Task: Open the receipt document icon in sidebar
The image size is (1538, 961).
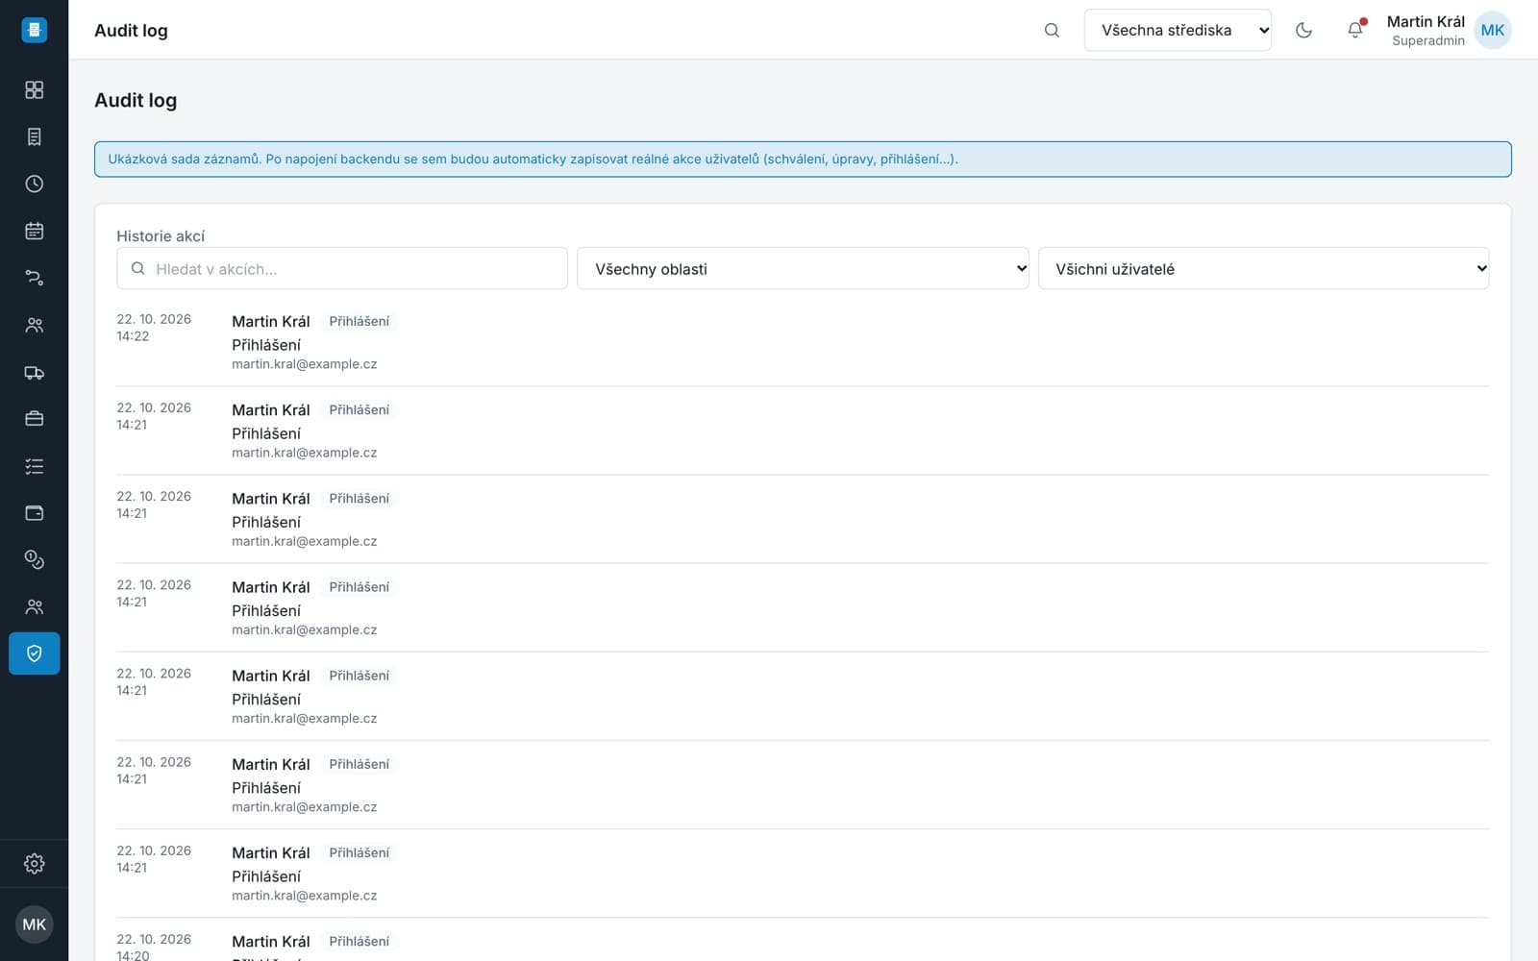Action: tap(35, 136)
